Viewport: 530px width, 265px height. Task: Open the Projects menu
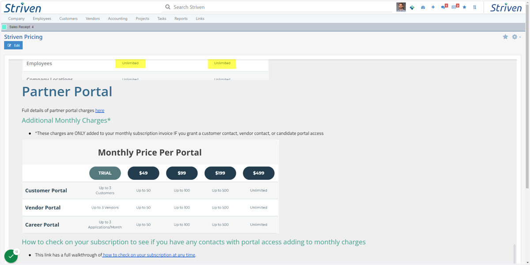point(142,19)
